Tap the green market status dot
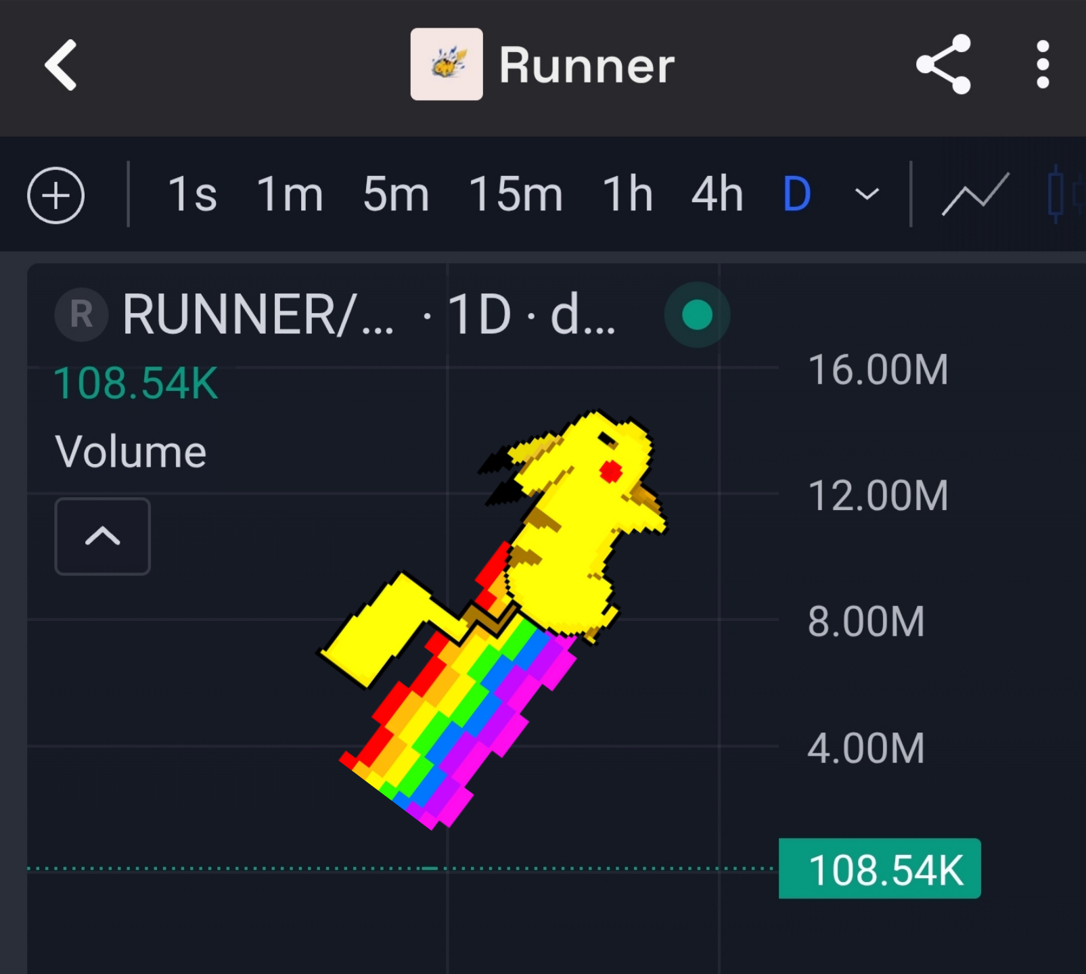Viewport: 1086px width, 974px height. (x=697, y=315)
